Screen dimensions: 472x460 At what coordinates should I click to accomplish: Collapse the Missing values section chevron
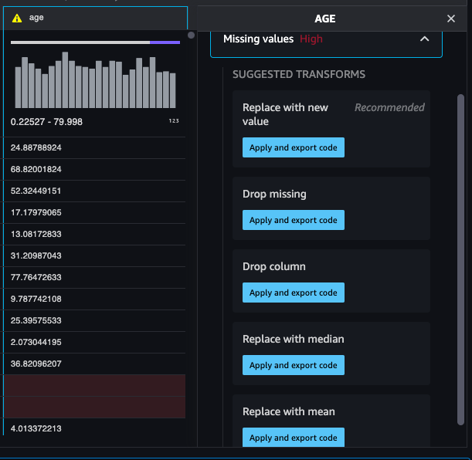point(424,39)
